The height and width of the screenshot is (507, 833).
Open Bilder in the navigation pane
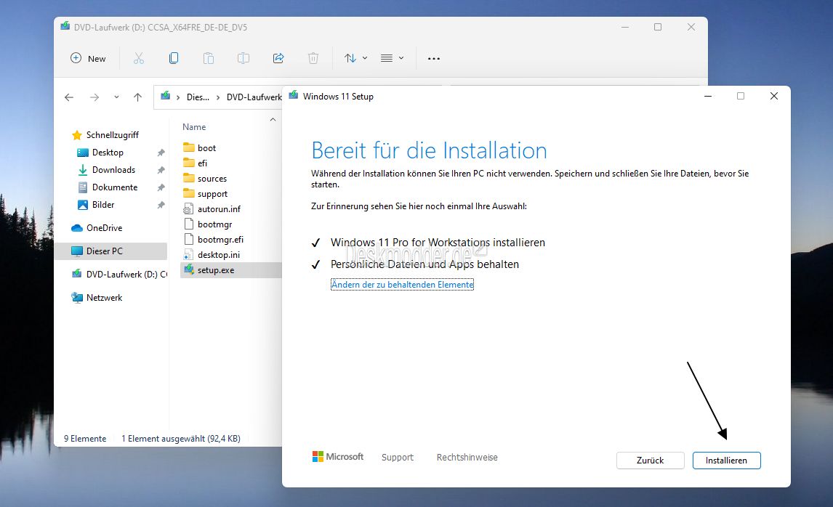102,205
